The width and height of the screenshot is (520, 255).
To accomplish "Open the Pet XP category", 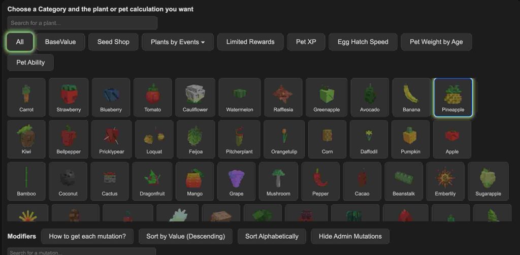I will (306, 42).
